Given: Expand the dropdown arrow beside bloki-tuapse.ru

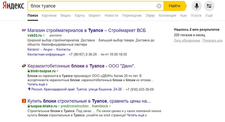Looking at the screenshot, I should coord(57,71).
